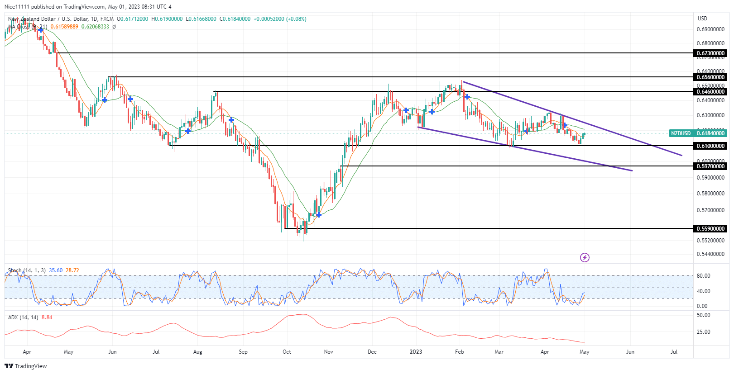This screenshot has width=734, height=374.
Task: Click the 0.58000000 price axis tick
Action: pyautogui.click(x=710, y=194)
